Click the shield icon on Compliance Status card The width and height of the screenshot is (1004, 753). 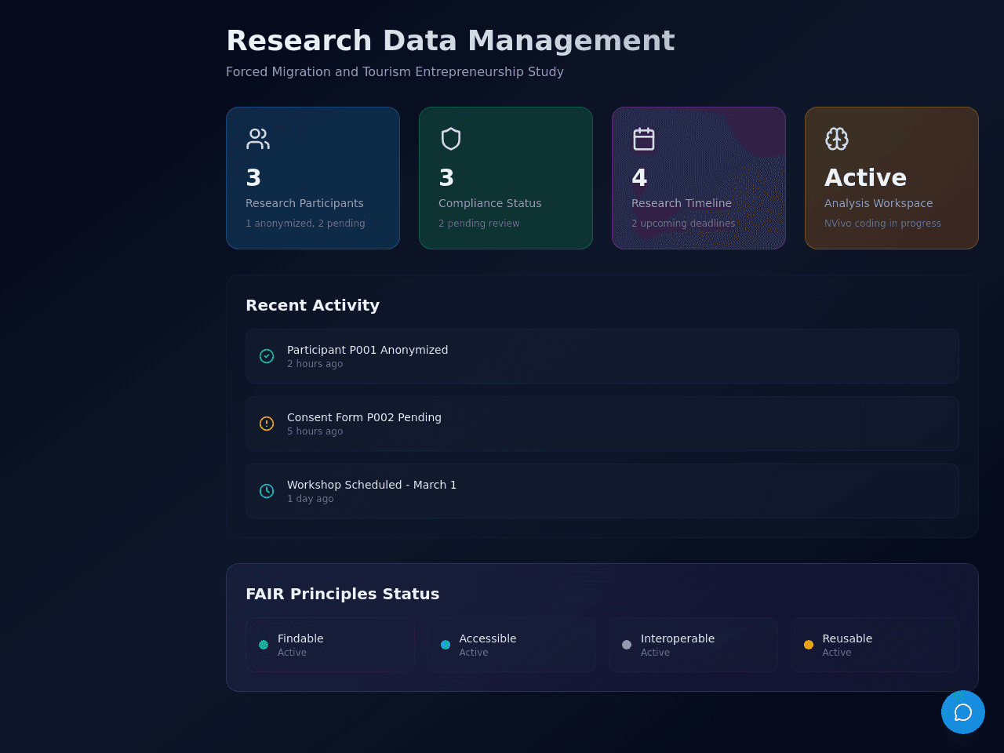coord(451,139)
